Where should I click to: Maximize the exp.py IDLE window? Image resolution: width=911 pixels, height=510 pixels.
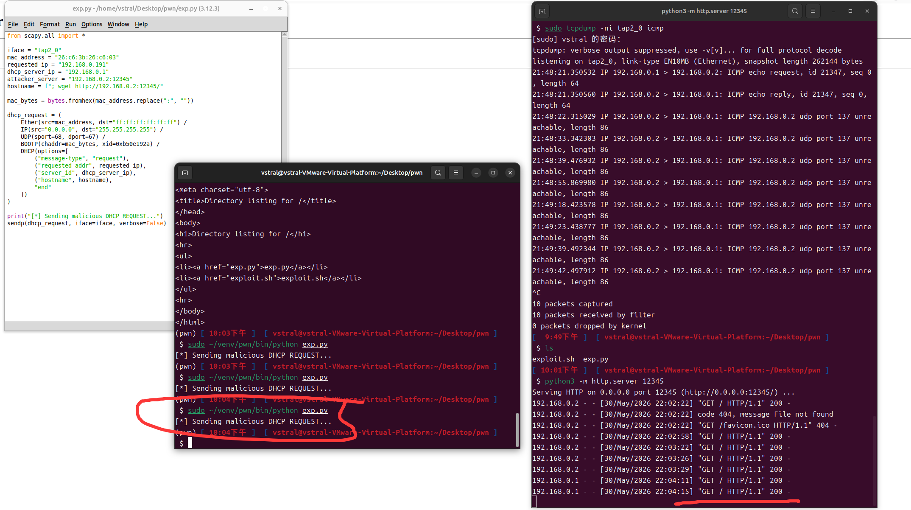click(265, 8)
